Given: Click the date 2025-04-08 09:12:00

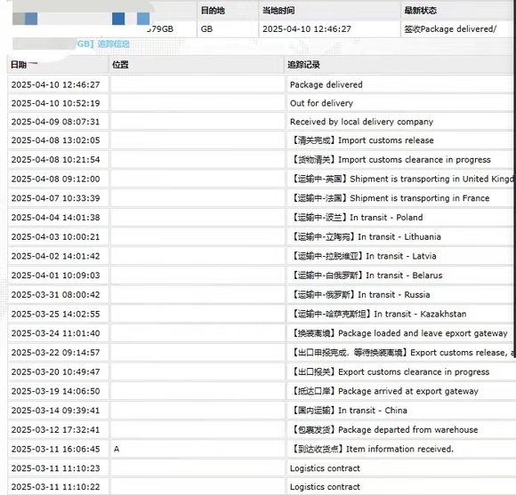Looking at the screenshot, I should coord(55,179).
